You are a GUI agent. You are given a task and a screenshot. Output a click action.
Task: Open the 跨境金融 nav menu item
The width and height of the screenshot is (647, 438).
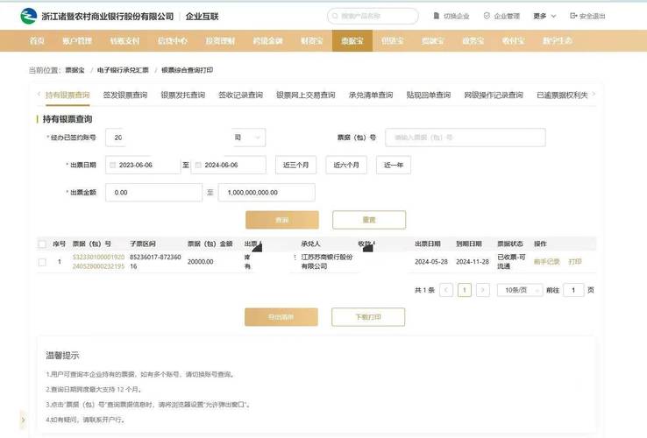(267, 40)
